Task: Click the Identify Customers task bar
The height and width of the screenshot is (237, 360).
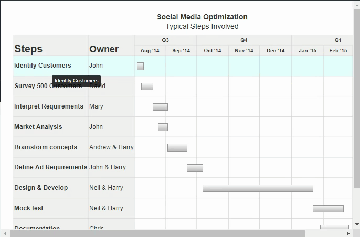Action: (x=140, y=66)
